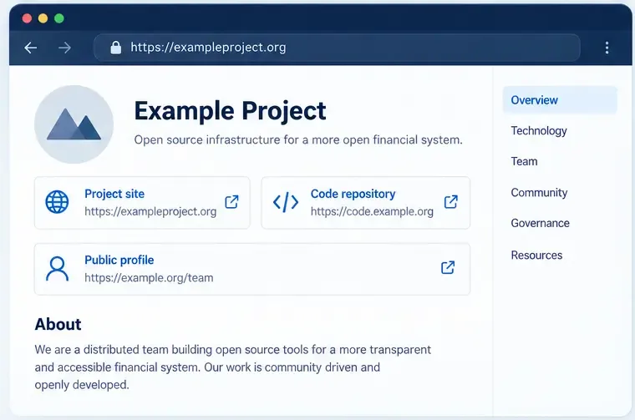The height and width of the screenshot is (420, 635).
Task: Click the Code repository link title
Action: 353,194
